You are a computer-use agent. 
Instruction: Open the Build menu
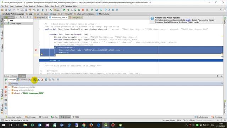click(x=47, y=6)
